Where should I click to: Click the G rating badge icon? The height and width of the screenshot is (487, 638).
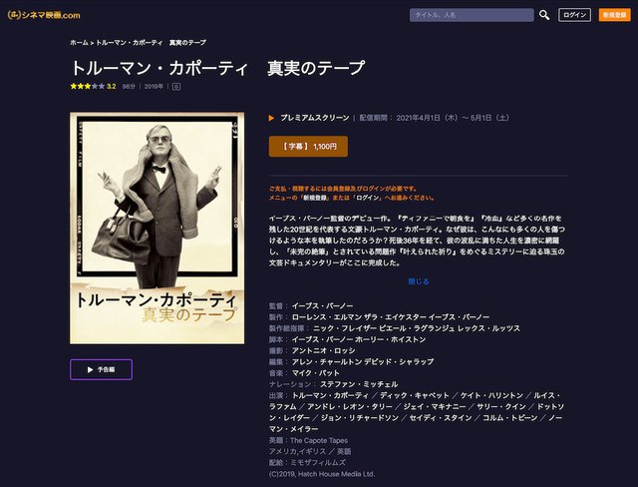coord(176,87)
